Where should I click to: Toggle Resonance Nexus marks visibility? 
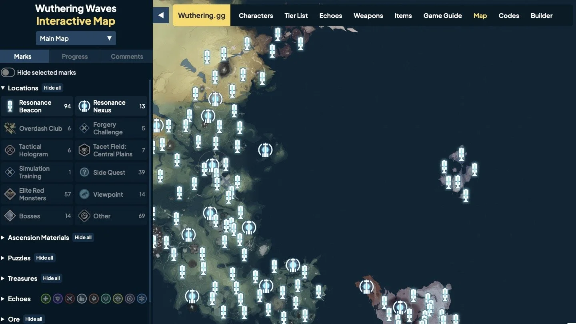click(111, 106)
